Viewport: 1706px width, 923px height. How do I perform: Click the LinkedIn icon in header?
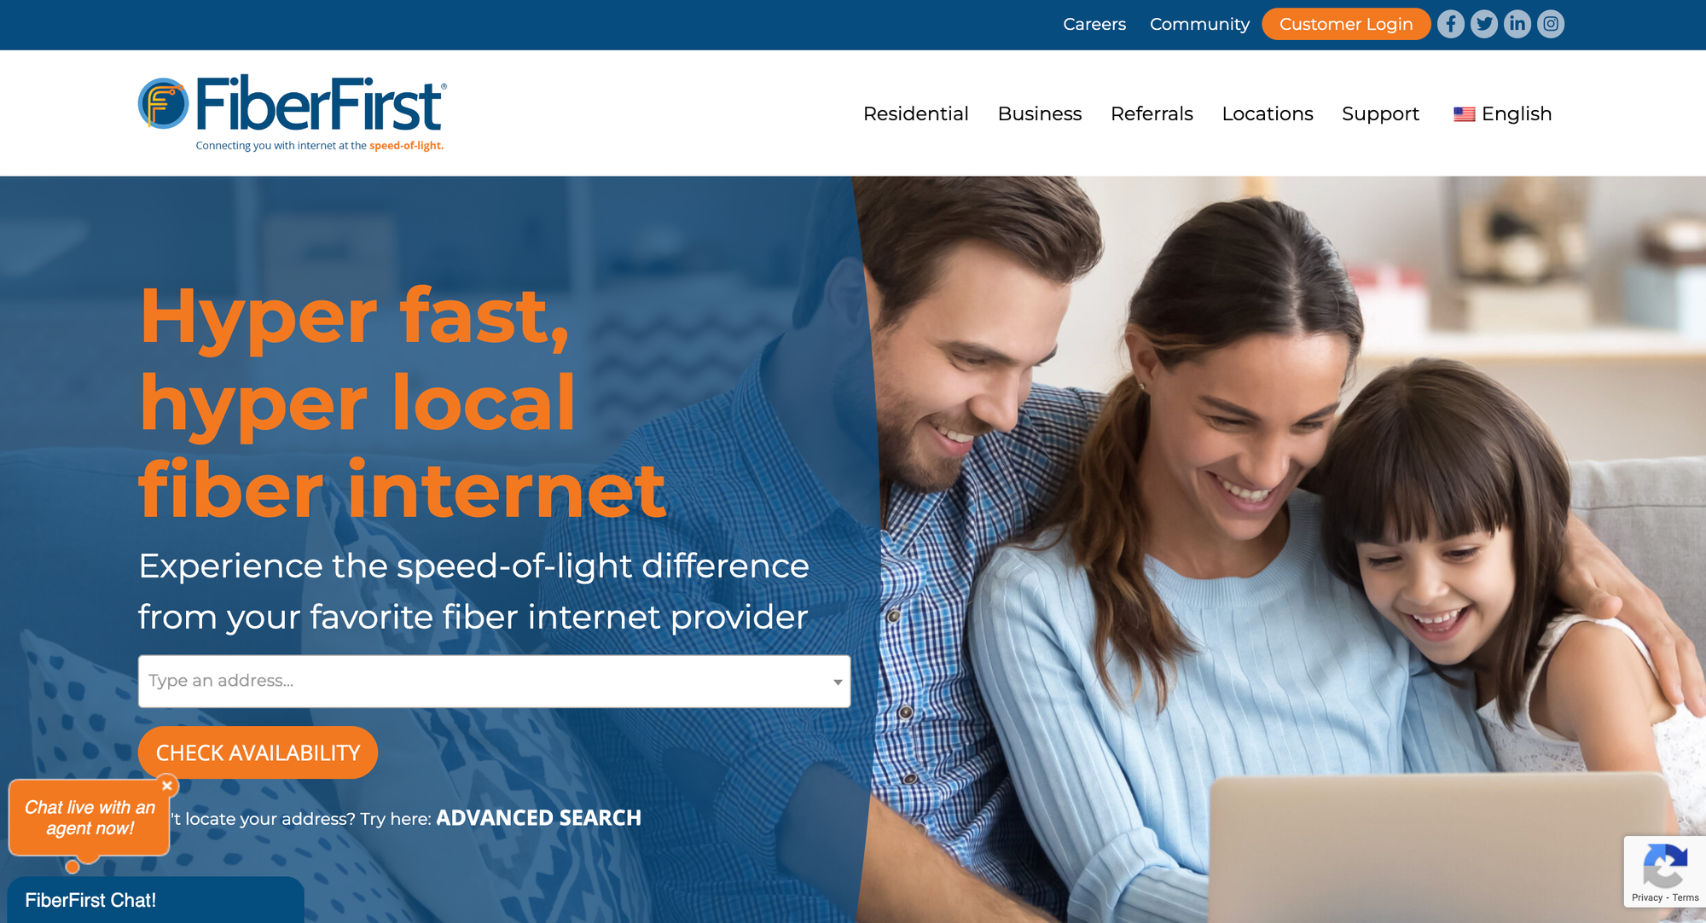tap(1517, 25)
